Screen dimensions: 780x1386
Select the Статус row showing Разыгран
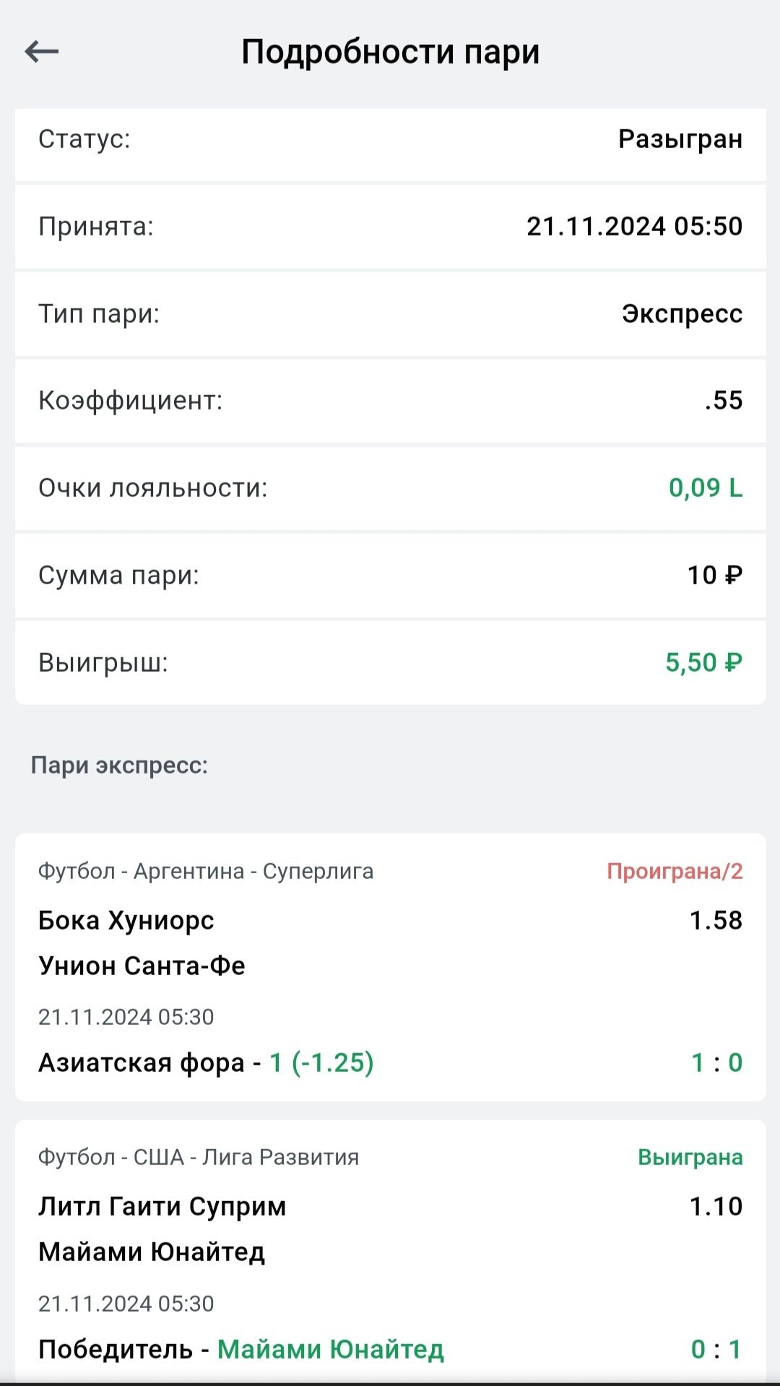tap(390, 139)
